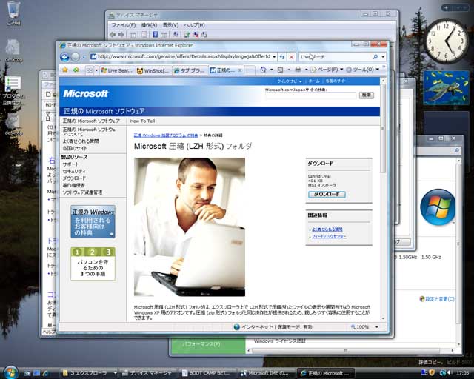
Task: Click the IE Home toolbar icon
Action: click(x=263, y=70)
